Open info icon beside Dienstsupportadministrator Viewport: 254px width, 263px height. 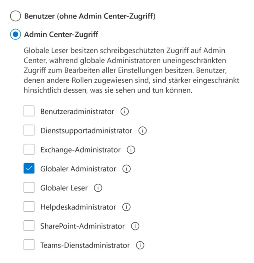point(142,131)
